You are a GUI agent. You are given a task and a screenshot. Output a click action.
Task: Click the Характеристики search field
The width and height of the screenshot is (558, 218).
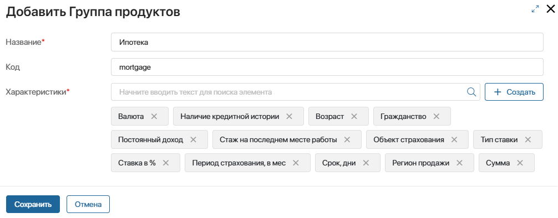pos(296,92)
